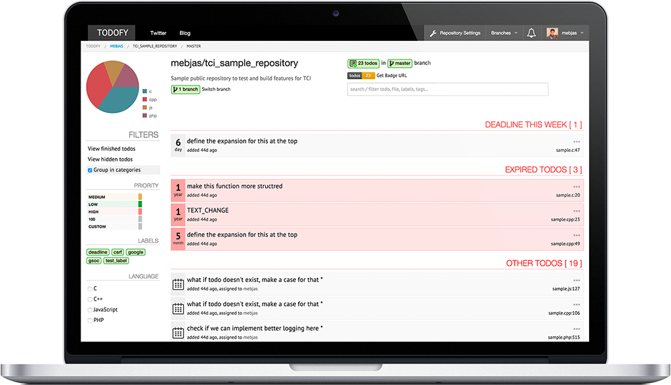The height and width of the screenshot is (385, 671).
Task: Open options dots for sample.c:47 todo
Action: tap(576, 142)
